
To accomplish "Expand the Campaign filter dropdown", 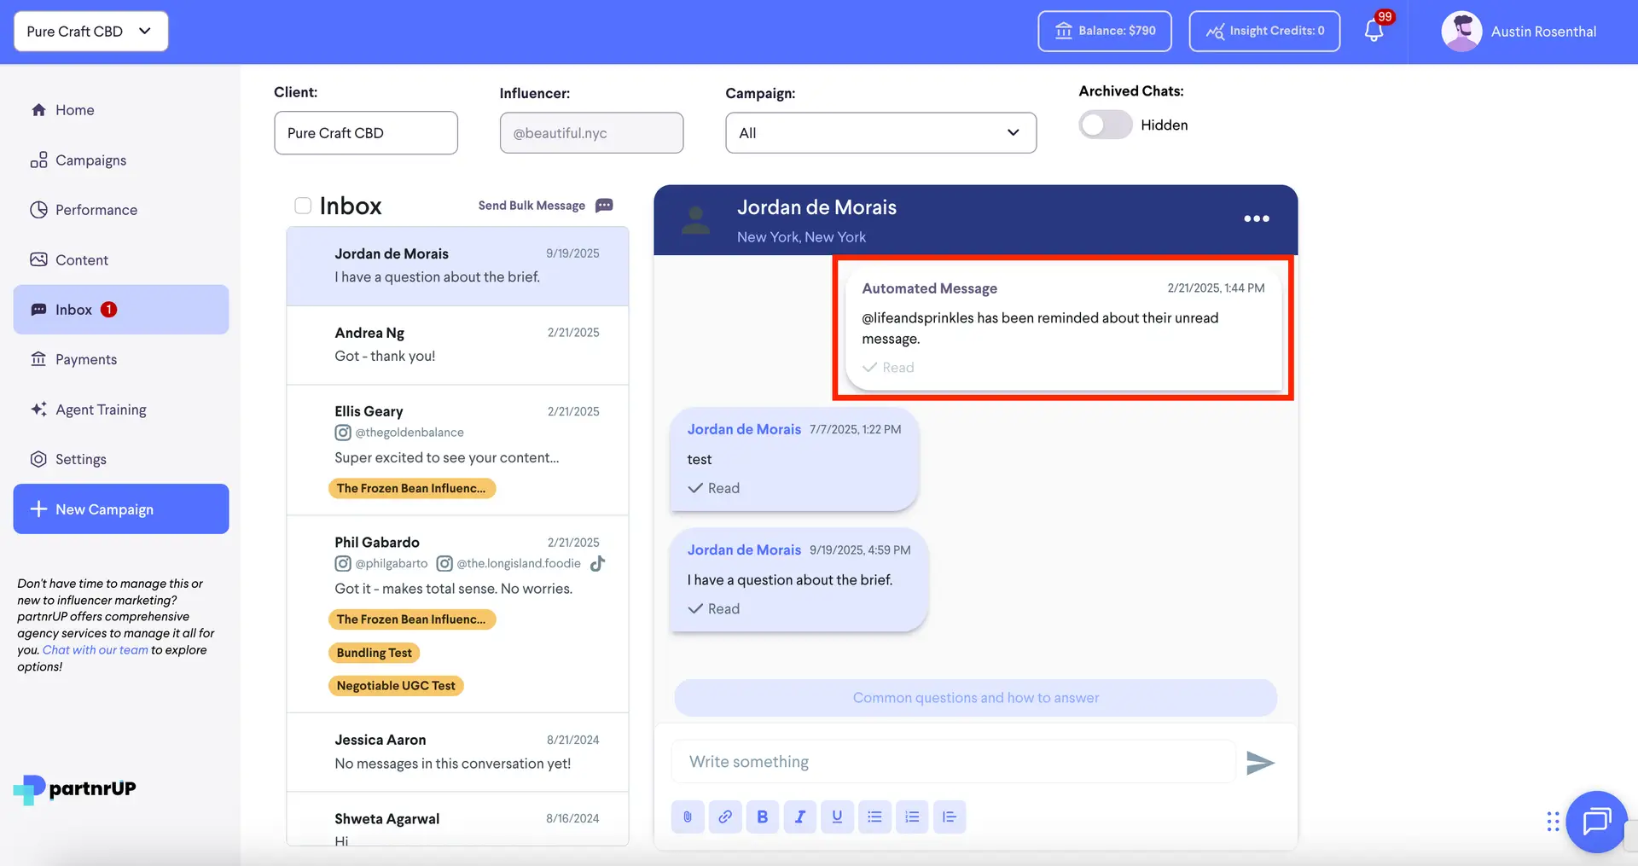I will pos(880,132).
